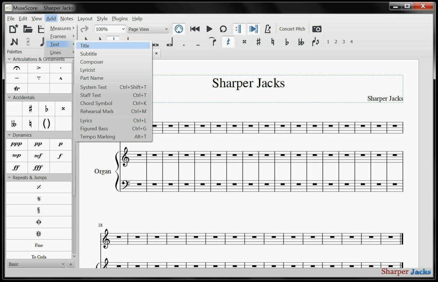This screenshot has height=282, width=438.
Task: Toggle Concert Pitch mode
Action: tap(292, 29)
